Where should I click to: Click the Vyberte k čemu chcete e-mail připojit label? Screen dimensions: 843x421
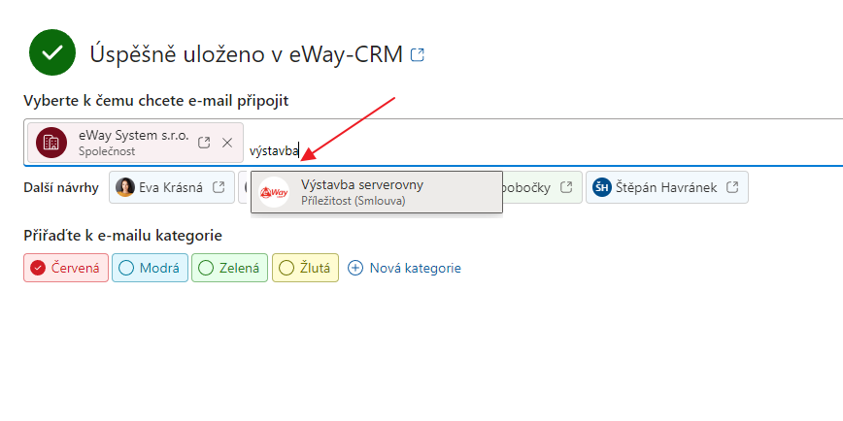tap(156, 101)
